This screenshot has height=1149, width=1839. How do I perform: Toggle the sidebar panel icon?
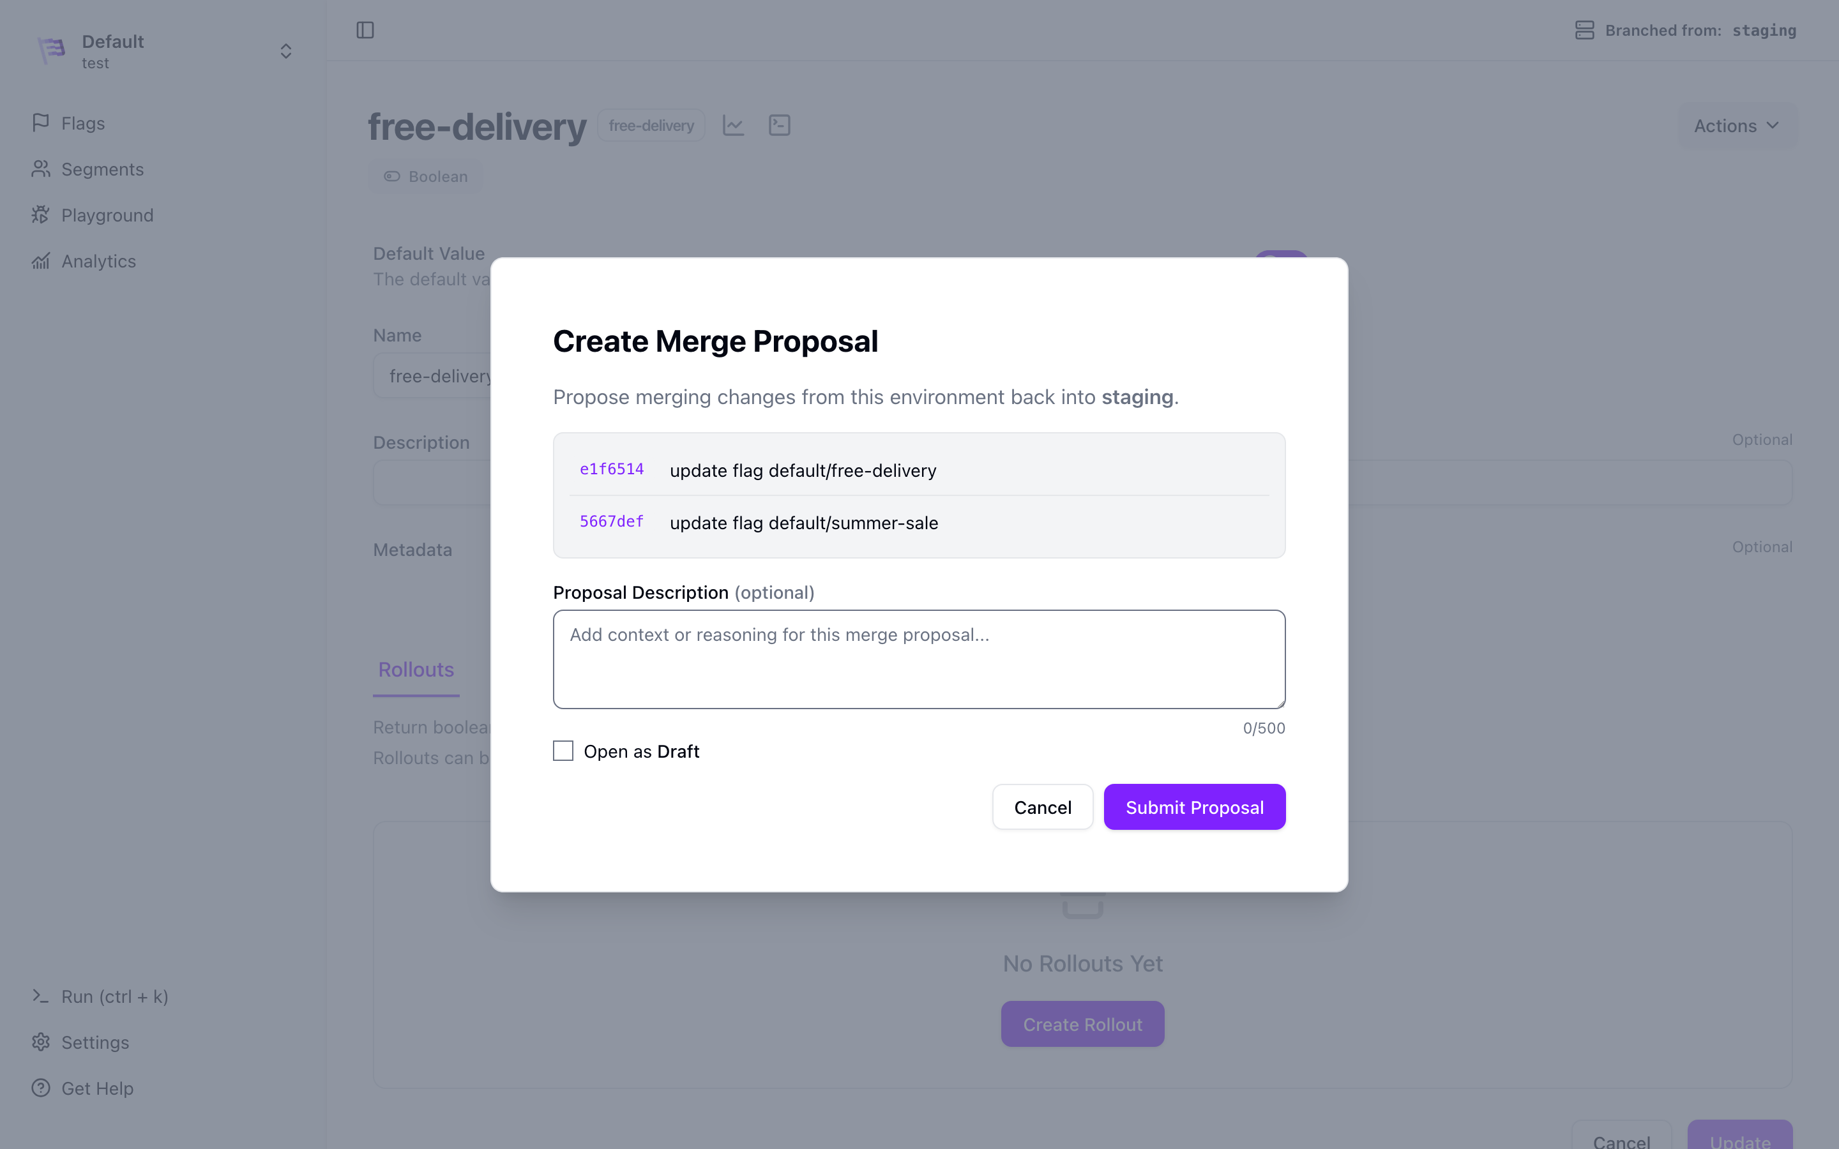point(365,31)
